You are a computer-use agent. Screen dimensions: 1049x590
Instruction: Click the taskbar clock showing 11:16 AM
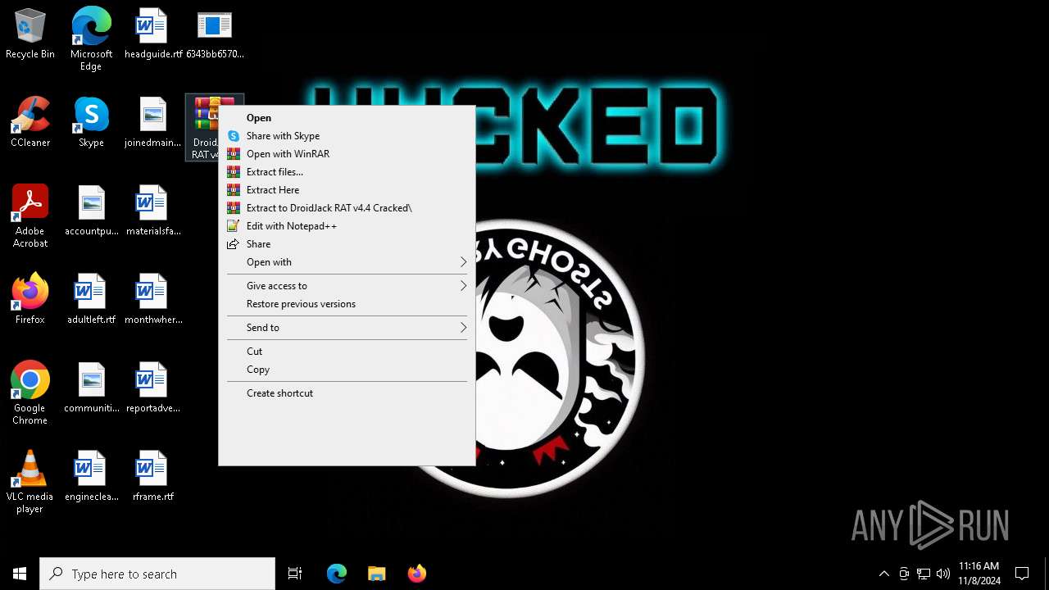(x=979, y=574)
